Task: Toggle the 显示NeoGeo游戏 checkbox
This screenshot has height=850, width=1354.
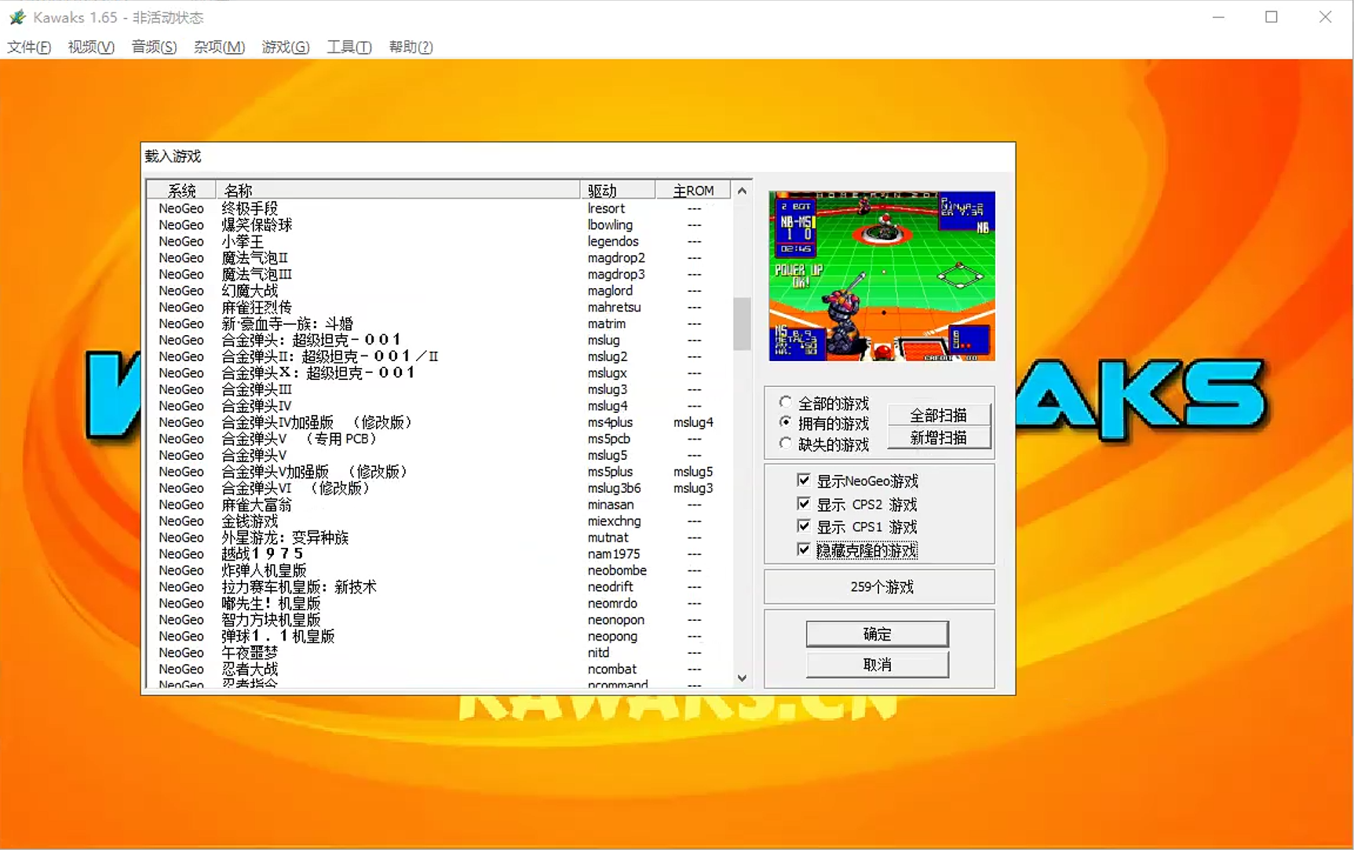Action: [803, 480]
